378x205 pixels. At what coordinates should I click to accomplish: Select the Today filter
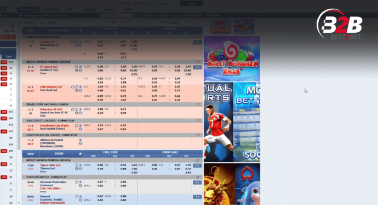coord(28,22)
